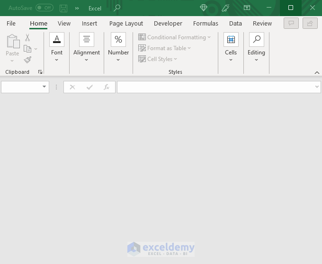This screenshot has width=322, height=264.
Task: Expand the formula bar chevron
Action: (x=317, y=87)
